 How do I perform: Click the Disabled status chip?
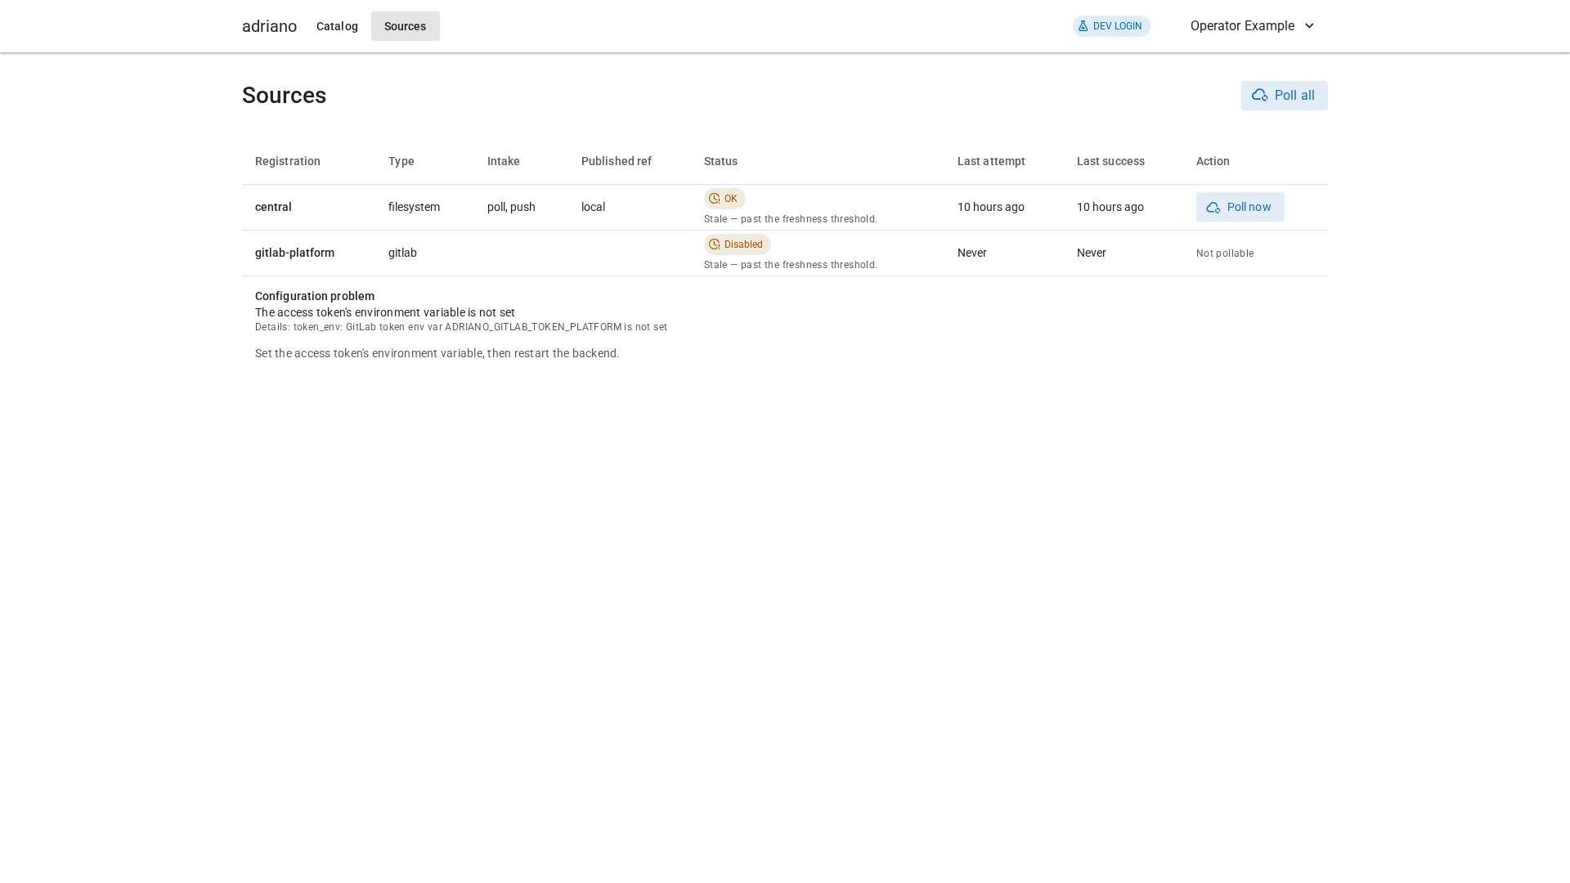[738, 244]
